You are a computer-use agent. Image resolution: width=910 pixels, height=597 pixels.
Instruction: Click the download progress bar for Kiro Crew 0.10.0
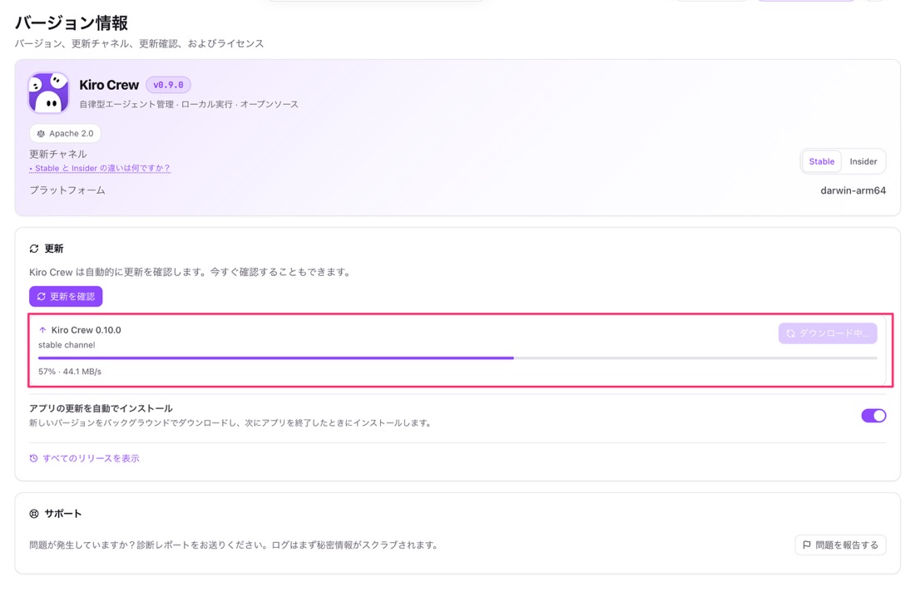click(457, 358)
